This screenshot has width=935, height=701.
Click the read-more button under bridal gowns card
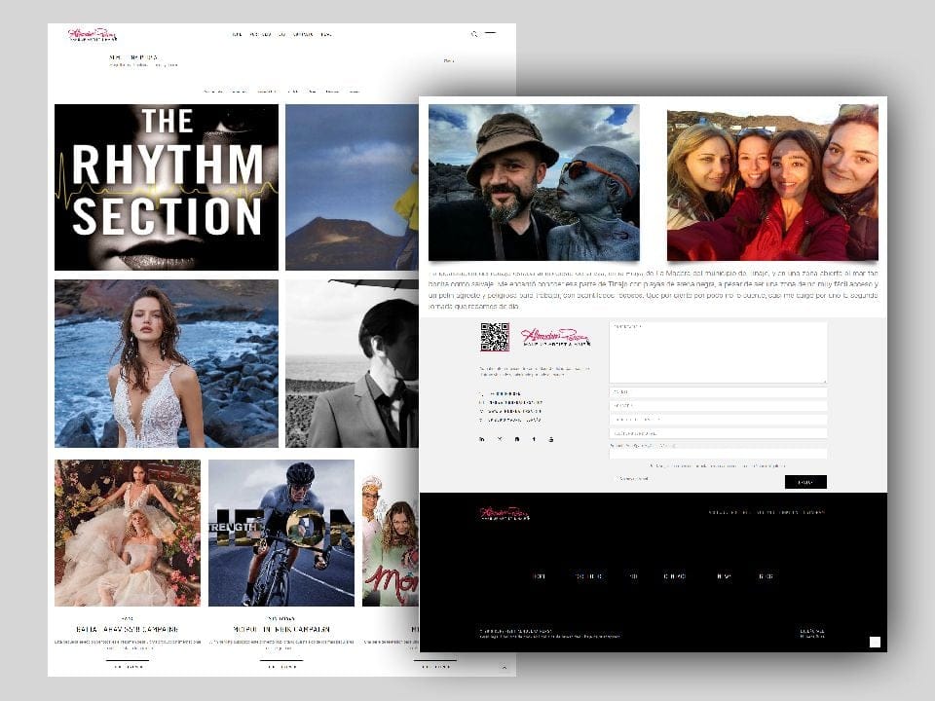128,666
